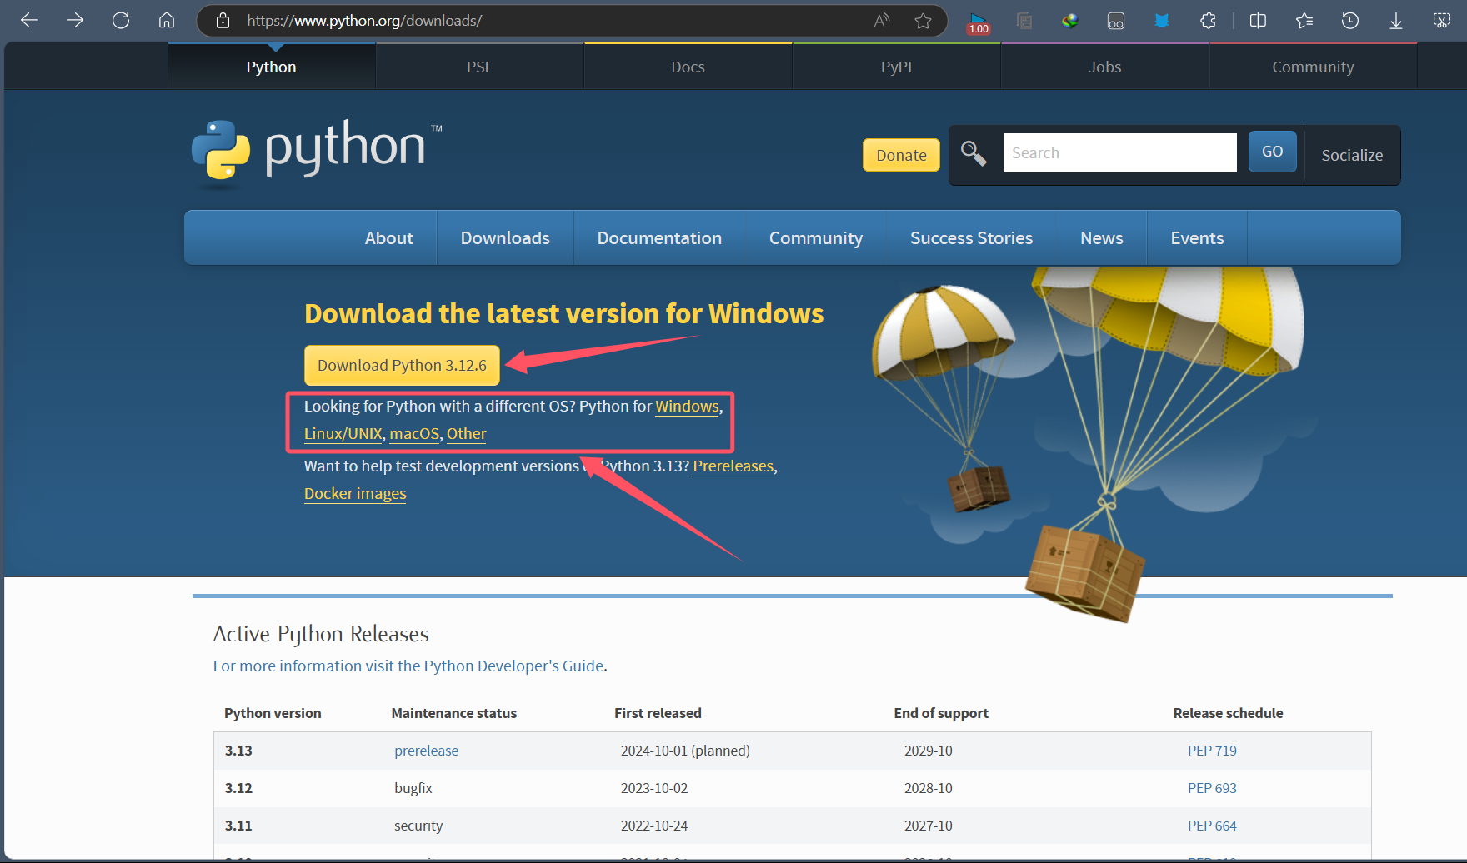Switch to the PyPI top tab
This screenshot has height=863, width=1467.
point(896,67)
